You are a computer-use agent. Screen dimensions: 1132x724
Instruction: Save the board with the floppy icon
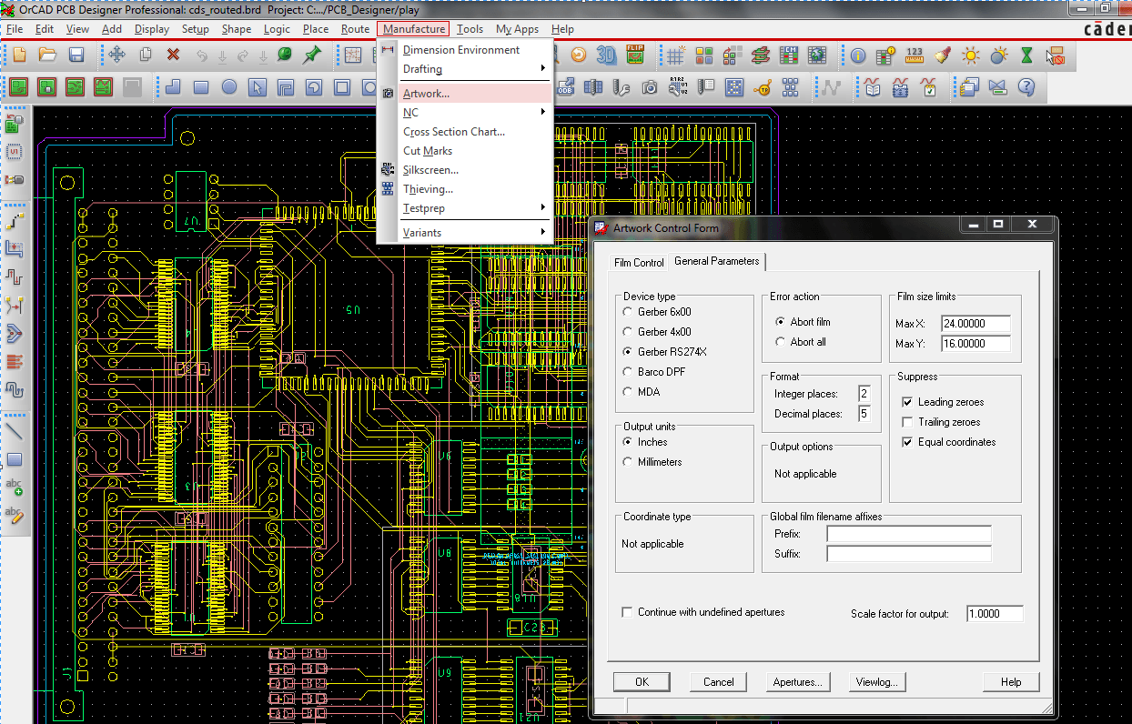[x=76, y=55]
